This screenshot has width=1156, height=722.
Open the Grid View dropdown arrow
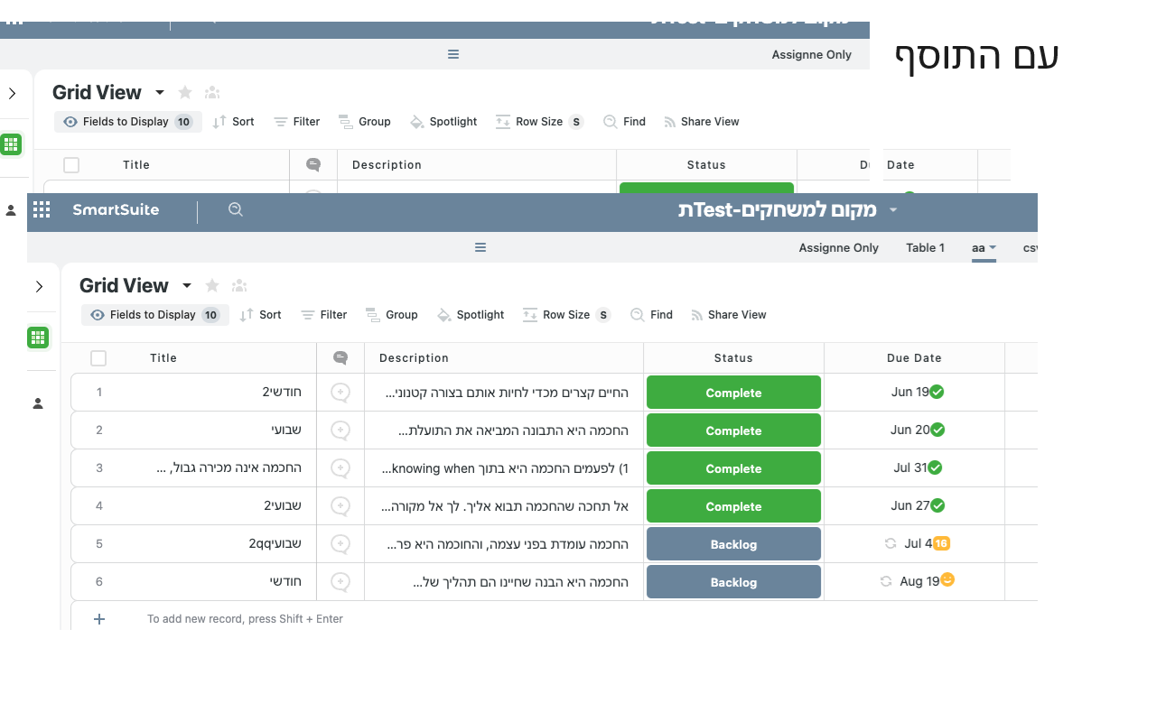[x=187, y=285]
